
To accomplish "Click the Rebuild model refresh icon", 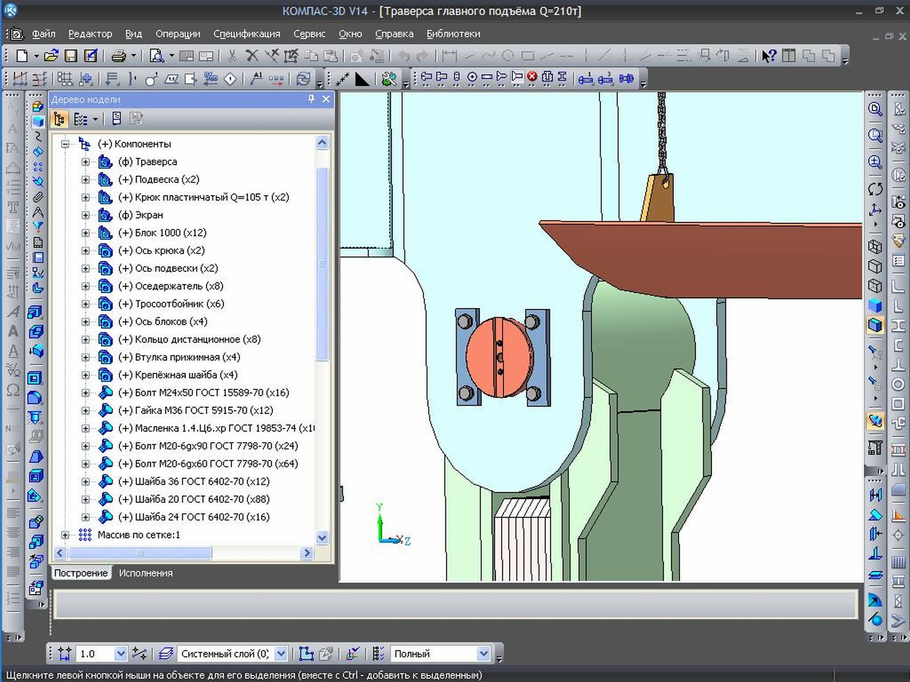I will point(304,78).
